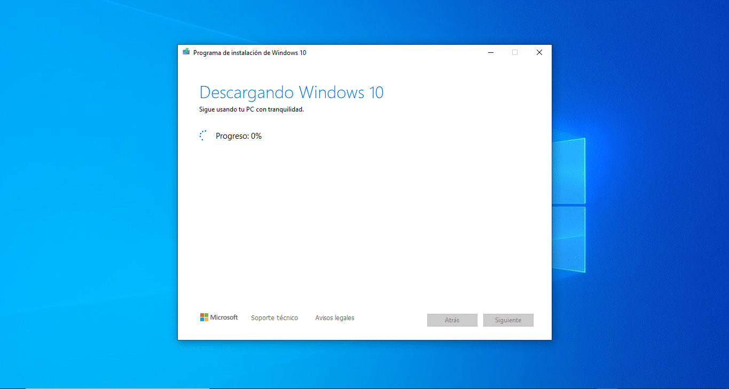This screenshot has width=729, height=389.
Task: Close the Windows 10 installation program
Action: pos(539,52)
